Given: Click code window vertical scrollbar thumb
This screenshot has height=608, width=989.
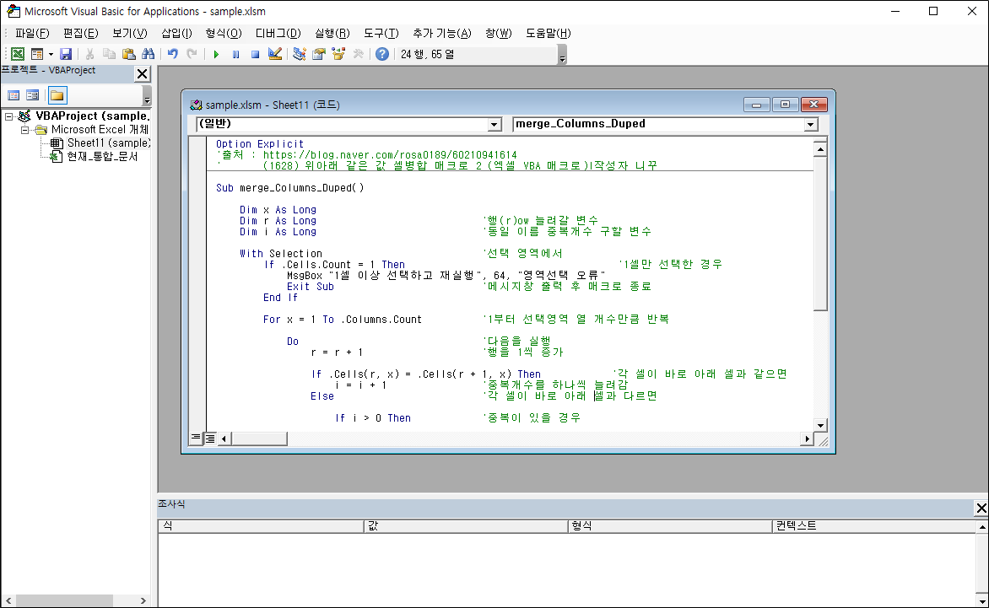Looking at the screenshot, I should point(820,234).
